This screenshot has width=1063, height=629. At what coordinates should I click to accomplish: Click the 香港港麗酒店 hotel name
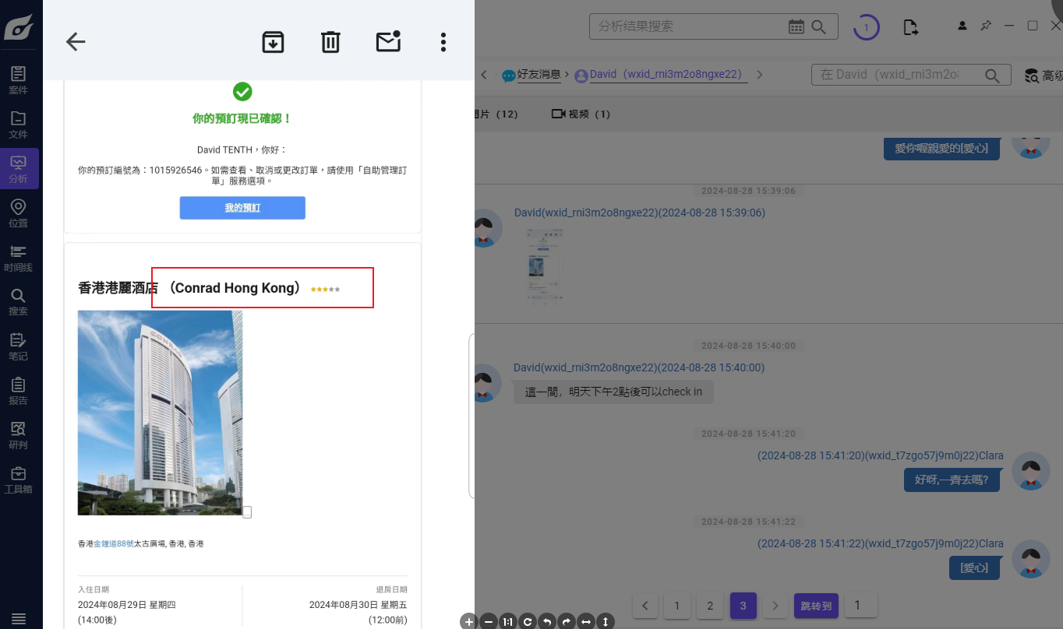(x=118, y=288)
